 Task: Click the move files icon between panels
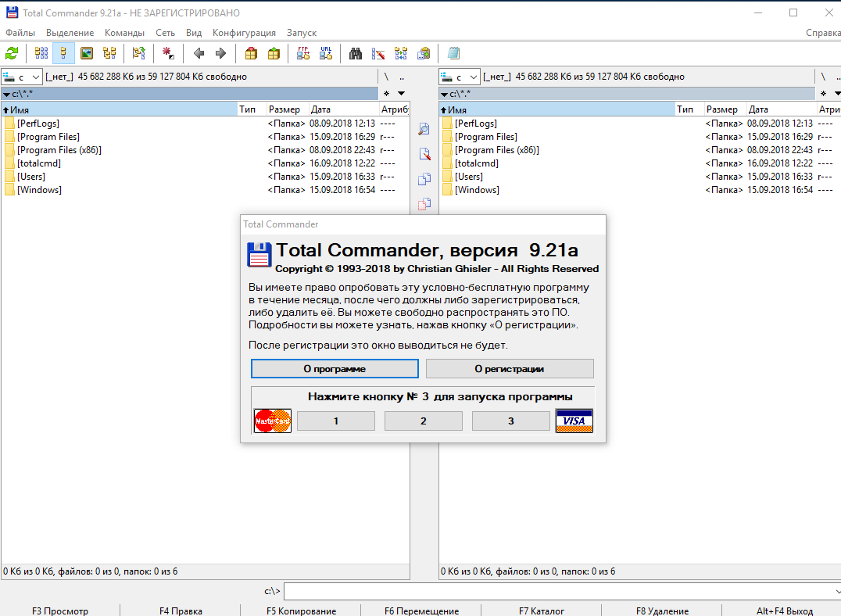point(424,204)
